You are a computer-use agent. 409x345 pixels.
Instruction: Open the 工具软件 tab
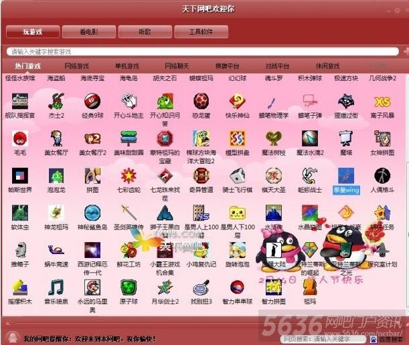click(x=201, y=32)
